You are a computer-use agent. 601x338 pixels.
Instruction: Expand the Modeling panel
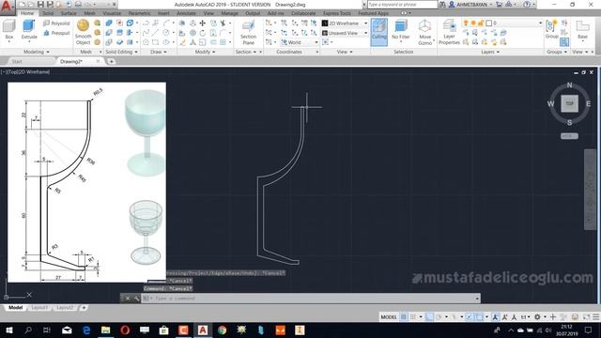37,52
